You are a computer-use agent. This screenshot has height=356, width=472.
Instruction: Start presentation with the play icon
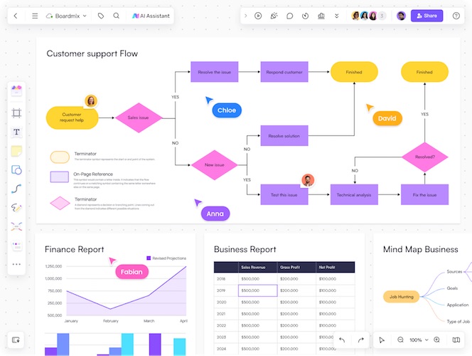point(258,16)
